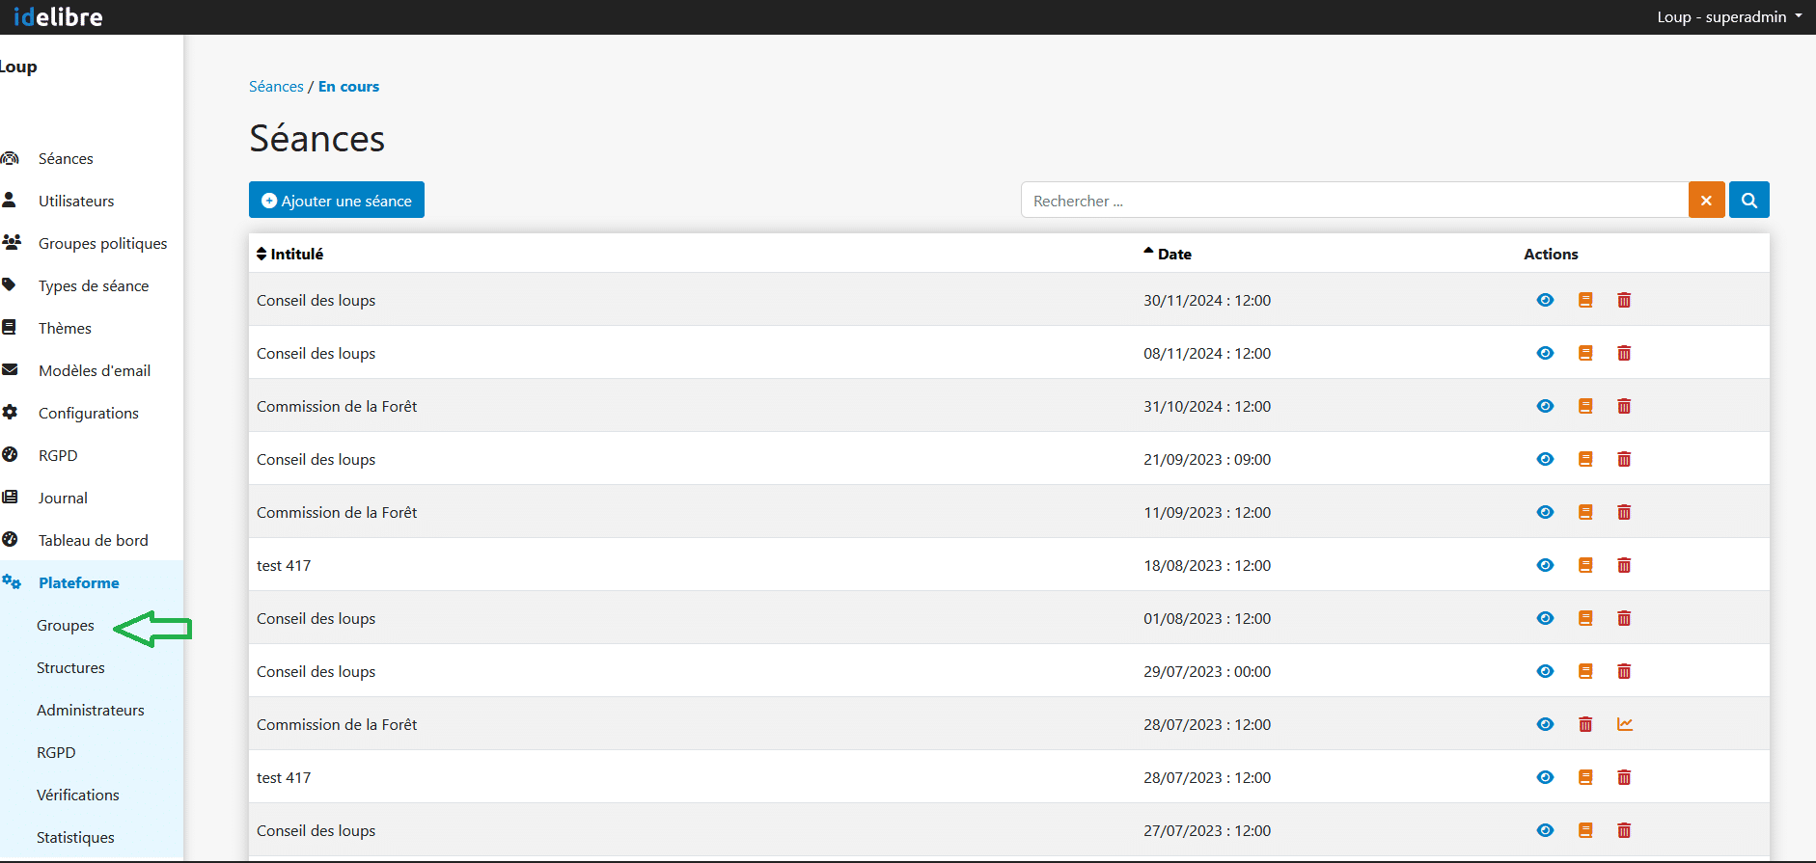Delete the Conseil des loups 30/11/2024 session
Viewport: 1816px width, 863px height.
(x=1624, y=300)
